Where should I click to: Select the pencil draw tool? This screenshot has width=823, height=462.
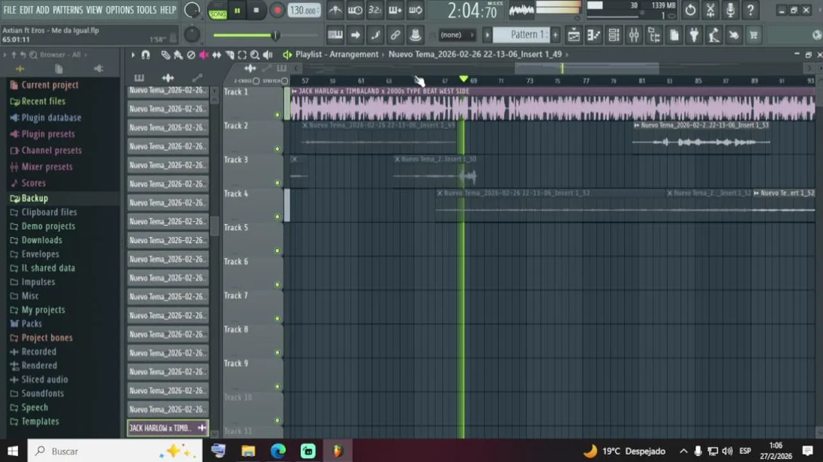165,55
